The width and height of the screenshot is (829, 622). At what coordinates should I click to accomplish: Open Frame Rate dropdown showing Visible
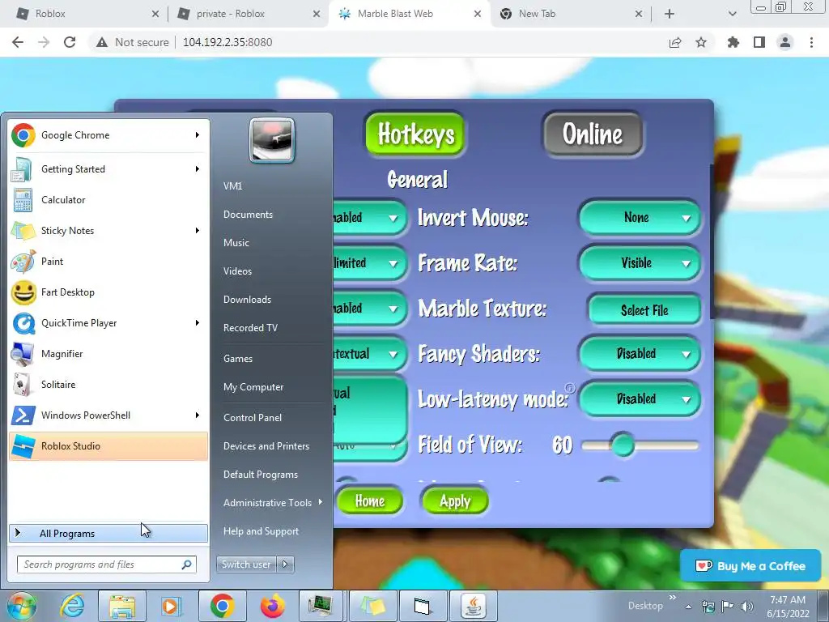click(640, 263)
